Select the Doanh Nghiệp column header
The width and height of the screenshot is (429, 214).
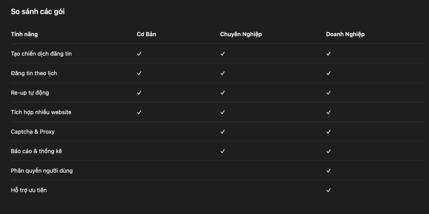coord(345,34)
